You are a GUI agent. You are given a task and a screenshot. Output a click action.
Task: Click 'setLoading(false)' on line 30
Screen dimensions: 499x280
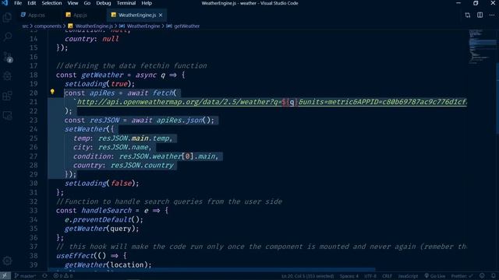100,184
